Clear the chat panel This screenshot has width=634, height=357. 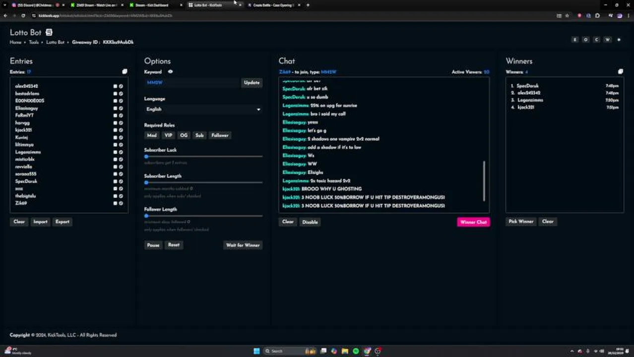click(x=288, y=222)
